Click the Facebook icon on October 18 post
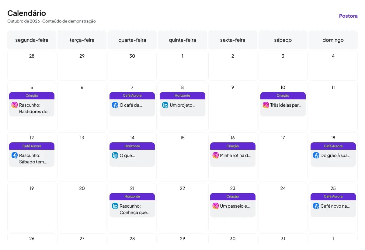Image resolution: width=365 pixels, height=250 pixels. click(x=316, y=155)
